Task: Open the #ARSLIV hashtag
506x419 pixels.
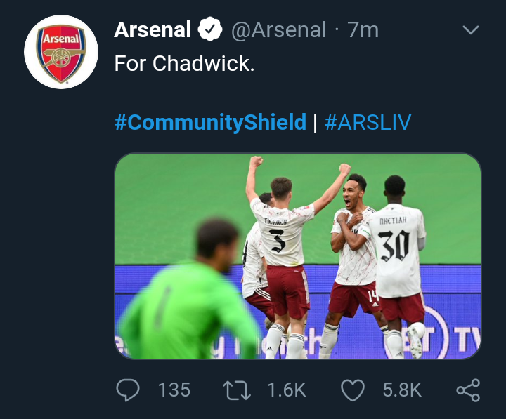Action: 368,123
